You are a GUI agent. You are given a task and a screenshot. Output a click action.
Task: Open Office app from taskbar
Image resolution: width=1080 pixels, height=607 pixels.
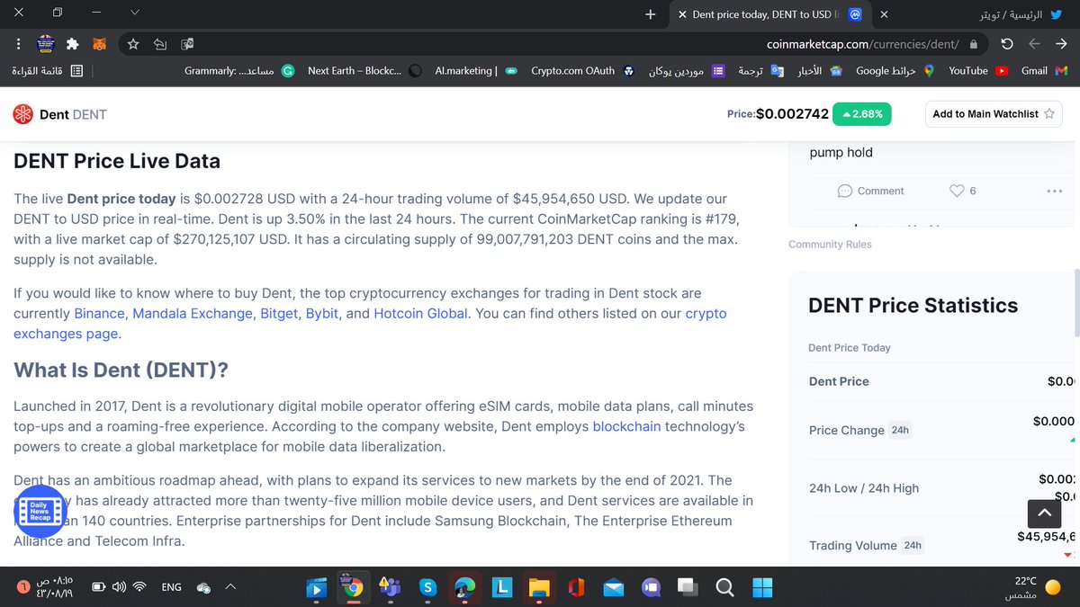point(576,588)
